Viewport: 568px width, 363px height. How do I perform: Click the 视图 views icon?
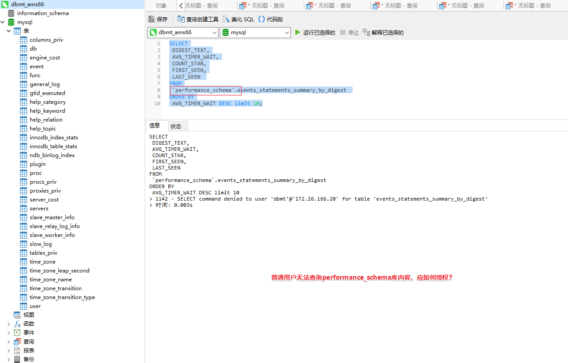point(17,315)
